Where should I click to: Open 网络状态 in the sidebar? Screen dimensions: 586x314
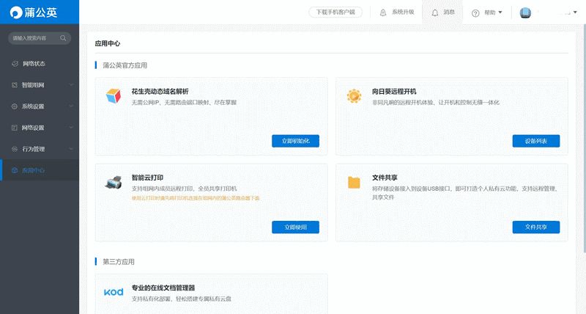tap(40, 64)
